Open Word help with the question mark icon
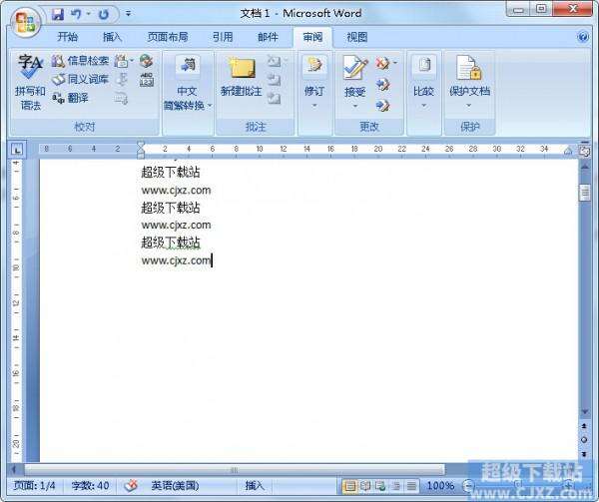Screen dimensions: 599x502 (x=583, y=37)
